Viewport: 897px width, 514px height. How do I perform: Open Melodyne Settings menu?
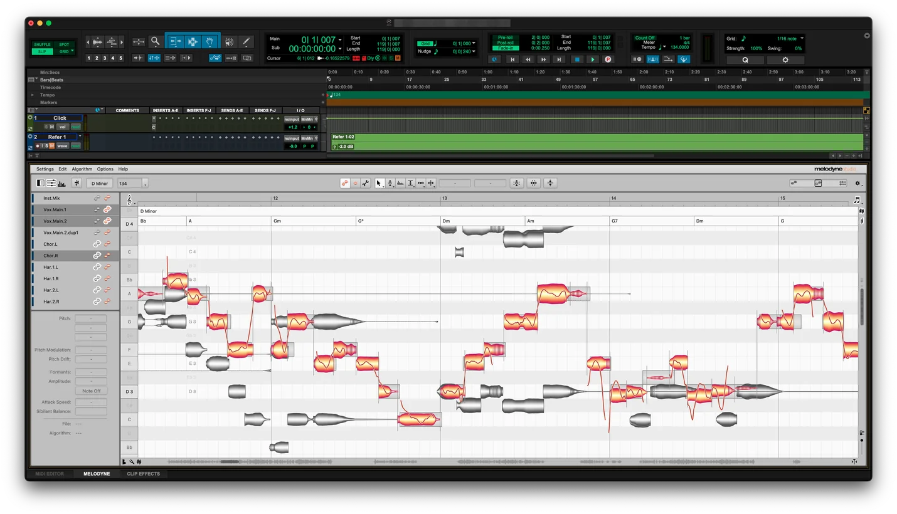[45, 169]
